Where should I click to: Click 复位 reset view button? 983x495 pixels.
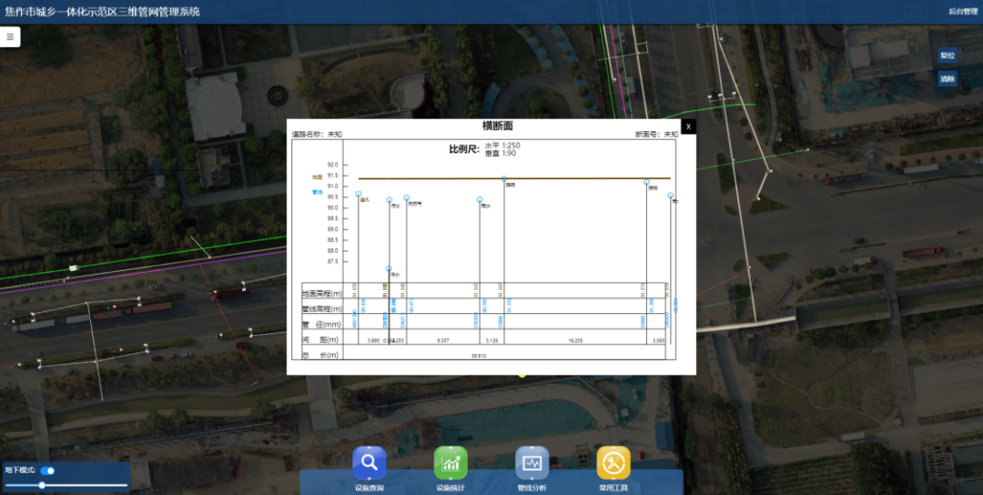point(948,56)
